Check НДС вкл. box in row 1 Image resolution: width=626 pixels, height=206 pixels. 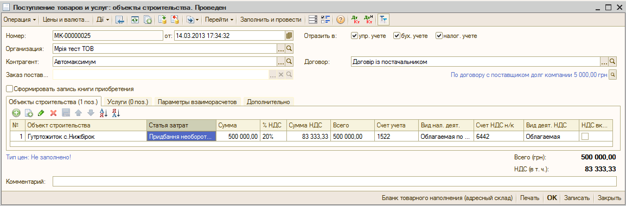585,137
